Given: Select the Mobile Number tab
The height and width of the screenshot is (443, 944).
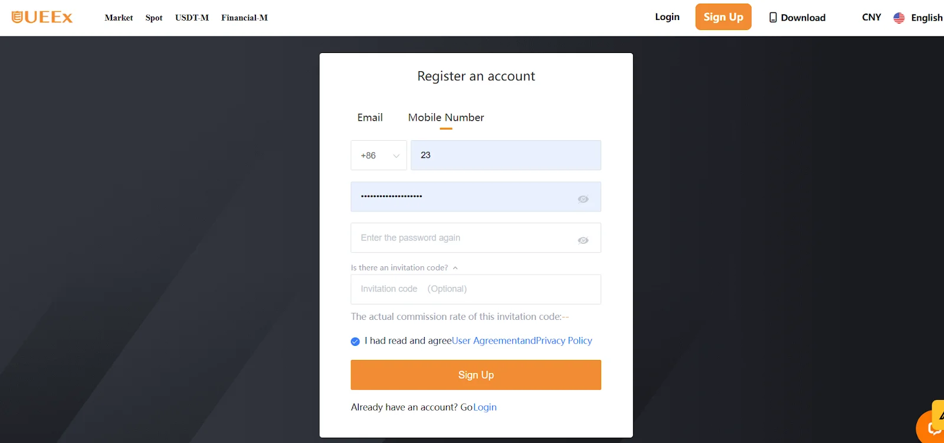Looking at the screenshot, I should tap(445, 117).
